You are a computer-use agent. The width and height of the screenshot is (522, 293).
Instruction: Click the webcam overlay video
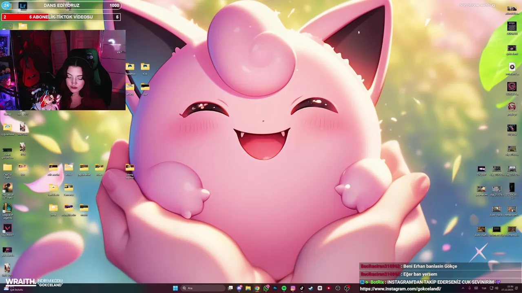63,70
